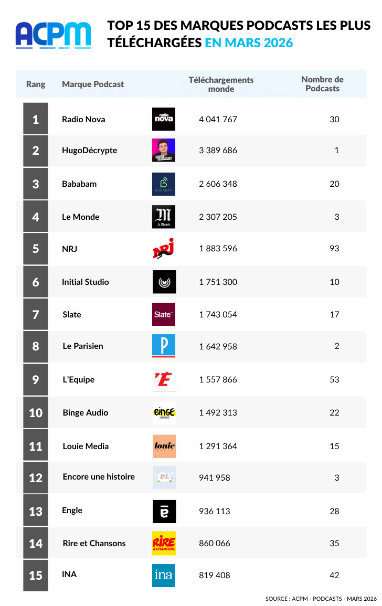
Task: Click the Le Parisien logo
Action: [164, 346]
